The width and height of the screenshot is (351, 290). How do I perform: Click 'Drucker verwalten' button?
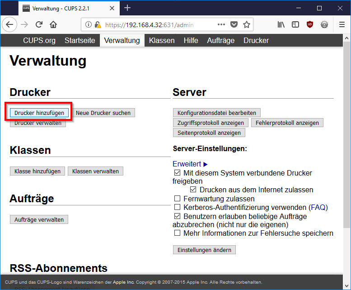coord(38,123)
